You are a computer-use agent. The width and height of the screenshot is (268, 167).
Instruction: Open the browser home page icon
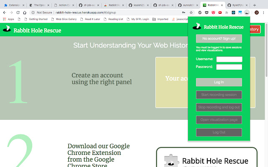click(x=25, y=13)
